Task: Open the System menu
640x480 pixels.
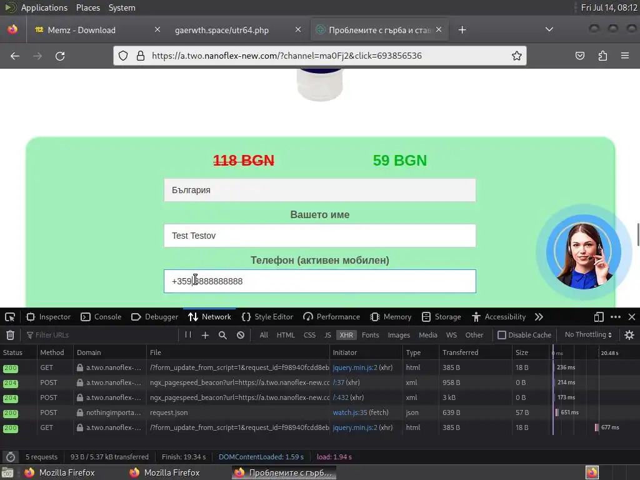Action: 122,7
